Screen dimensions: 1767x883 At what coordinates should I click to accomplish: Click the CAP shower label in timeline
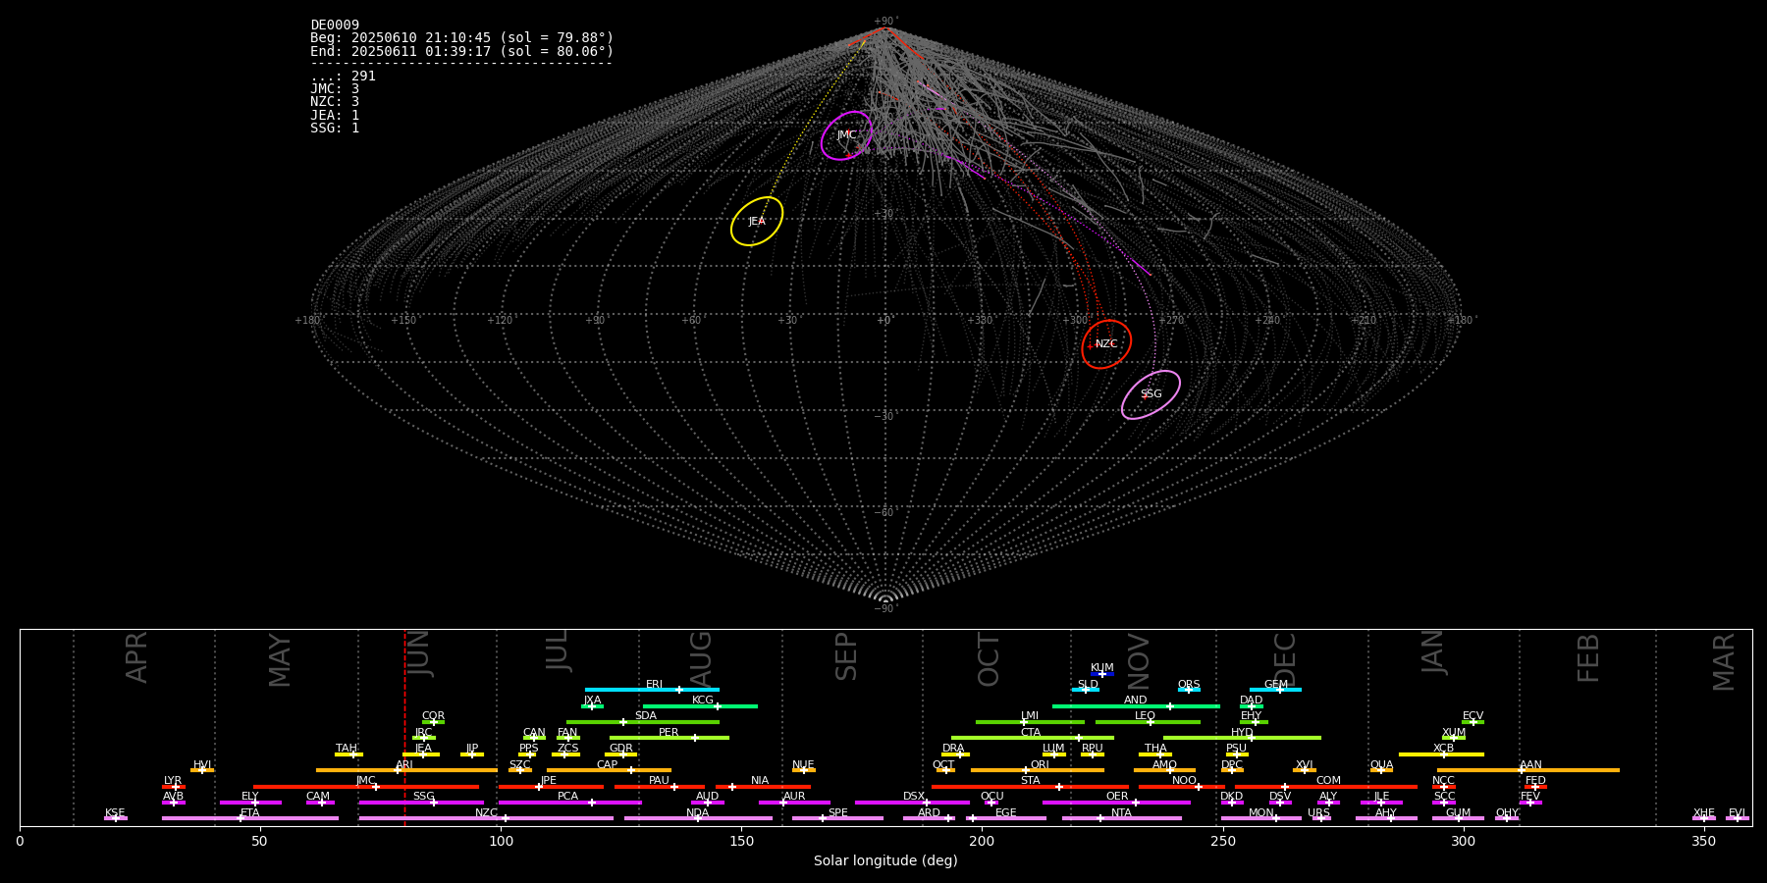(607, 765)
